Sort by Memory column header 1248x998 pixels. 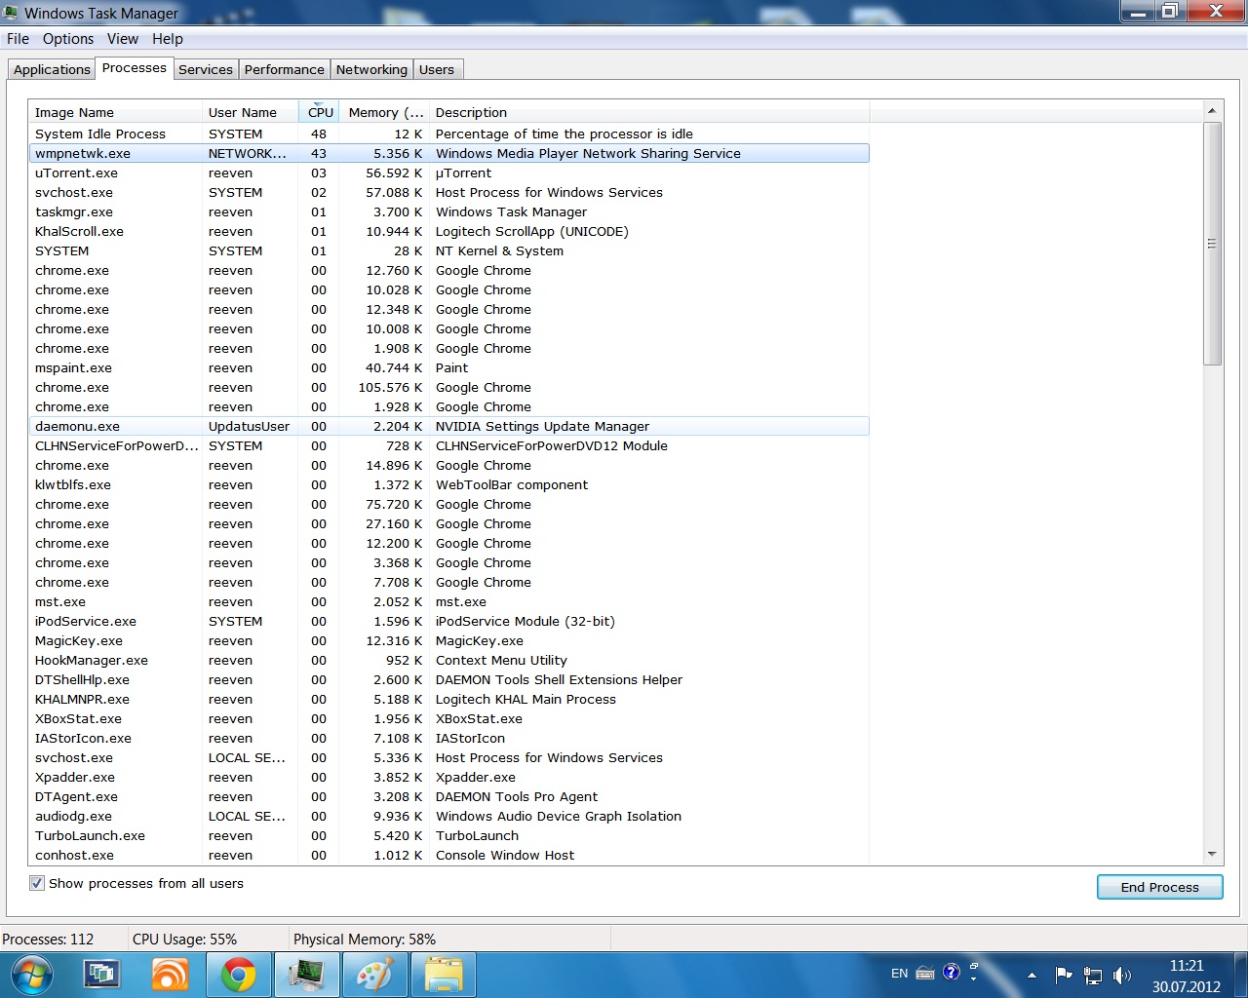pos(384,112)
